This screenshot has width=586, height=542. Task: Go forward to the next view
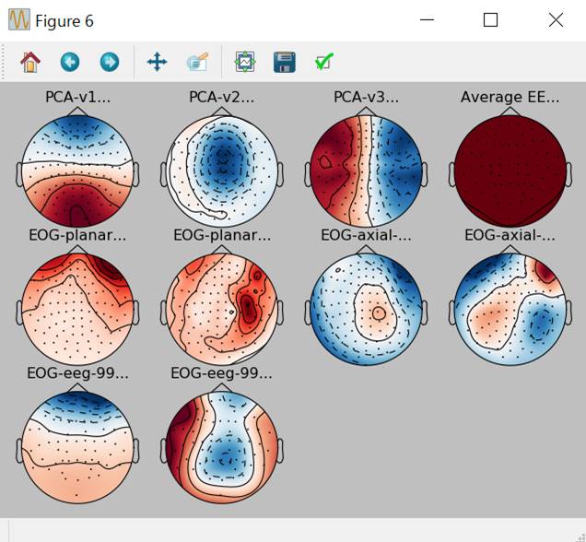pos(109,63)
